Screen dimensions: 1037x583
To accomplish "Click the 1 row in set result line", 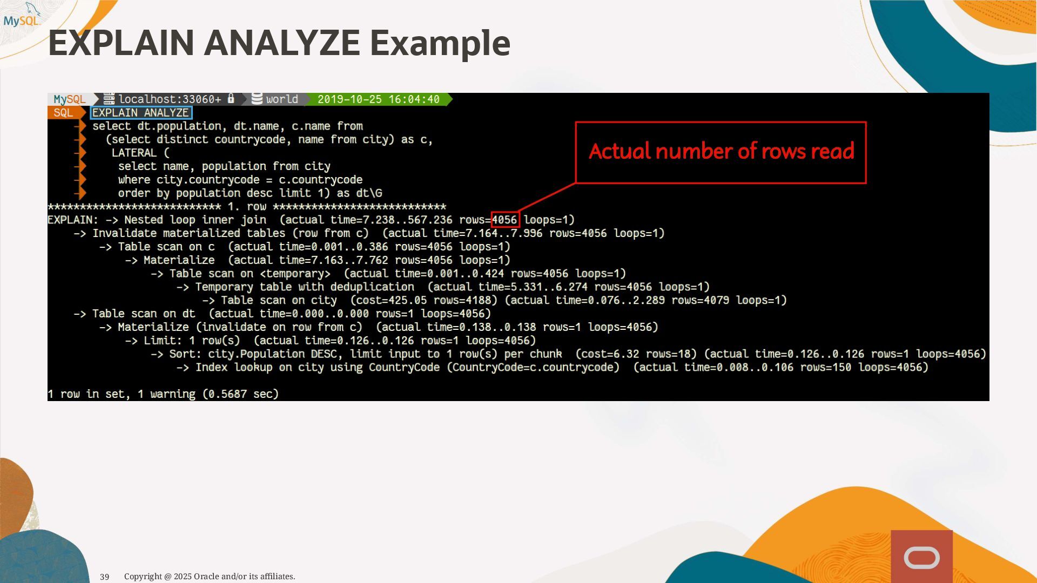I will [163, 394].
